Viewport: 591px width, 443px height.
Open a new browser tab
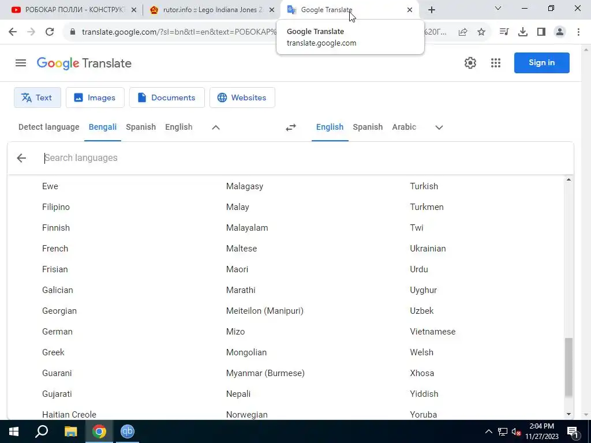(x=432, y=10)
